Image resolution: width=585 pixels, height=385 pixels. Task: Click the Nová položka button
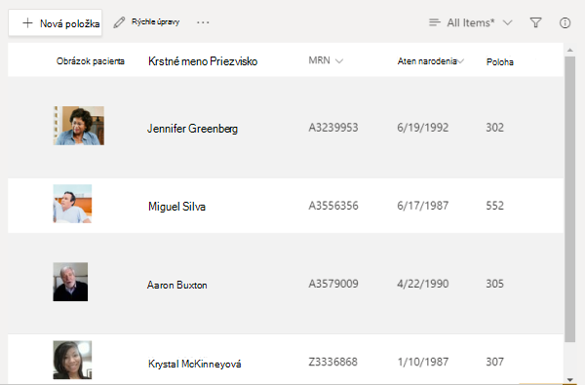tap(56, 23)
